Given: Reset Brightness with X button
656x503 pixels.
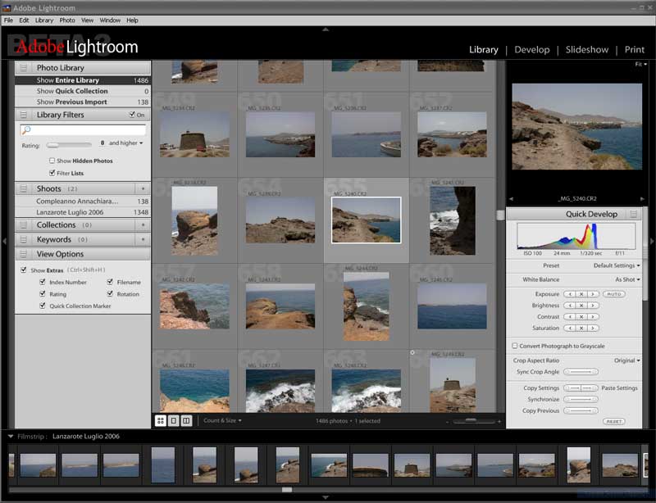Looking at the screenshot, I should tap(581, 306).
